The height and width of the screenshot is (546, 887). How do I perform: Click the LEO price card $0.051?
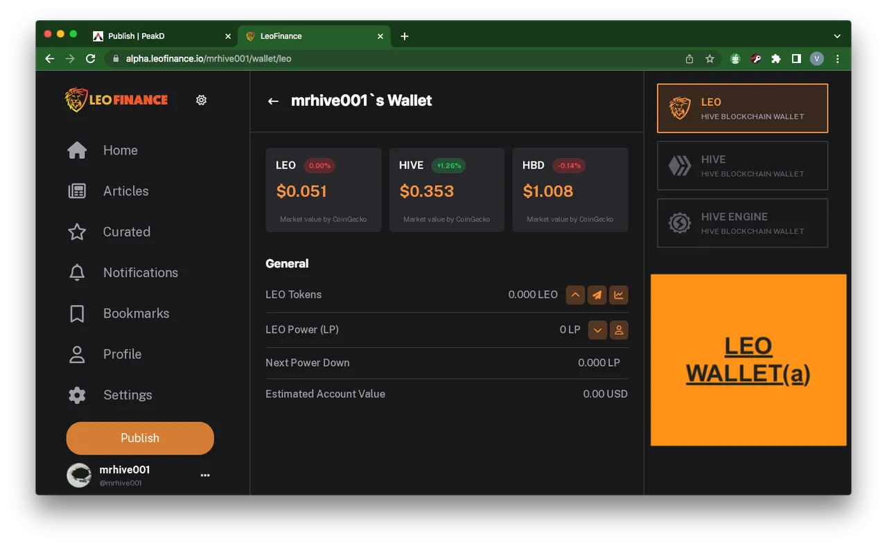324,190
